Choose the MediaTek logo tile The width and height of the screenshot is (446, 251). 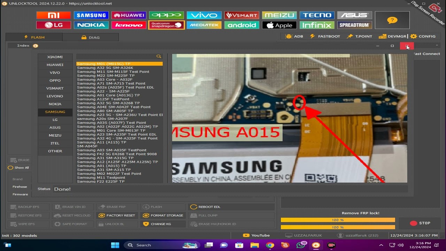tap(204, 25)
